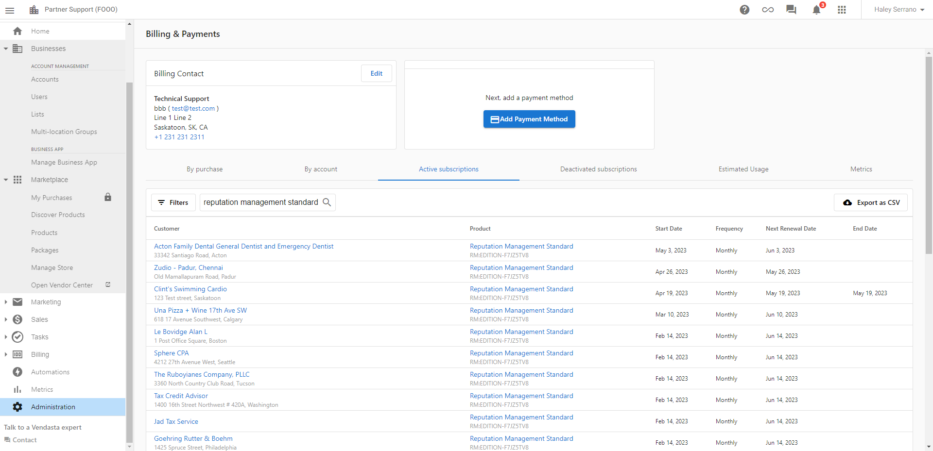Click the subscription search input field
Image resolution: width=933 pixels, height=451 pixels.
(261, 202)
